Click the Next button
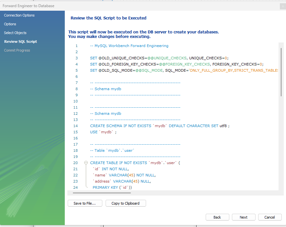This screenshot has width=286, height=227. (244, 217)
